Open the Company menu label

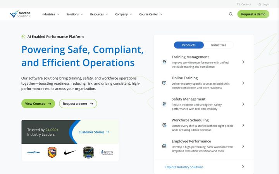point(121,14)
